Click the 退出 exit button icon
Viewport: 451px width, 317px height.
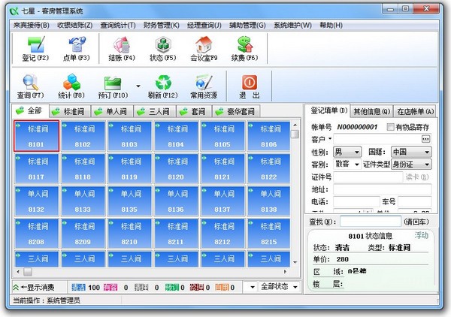[x=250, y=83]
